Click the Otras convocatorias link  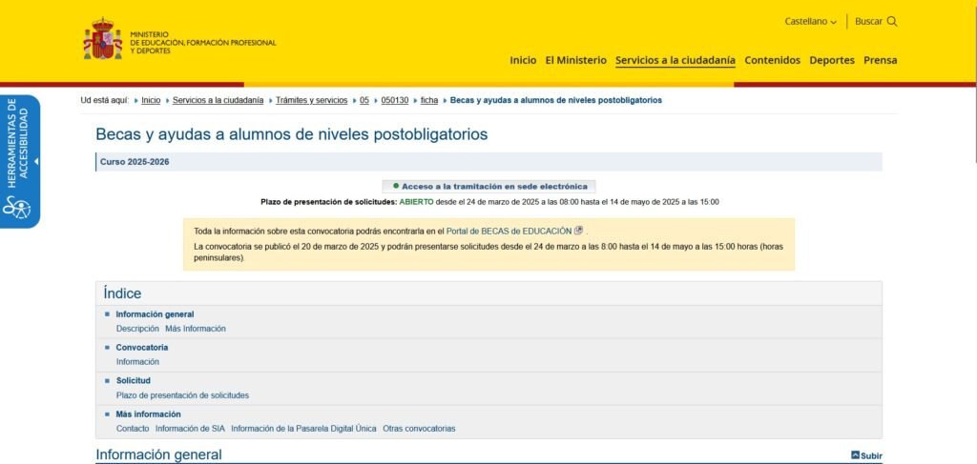(419, 428)
